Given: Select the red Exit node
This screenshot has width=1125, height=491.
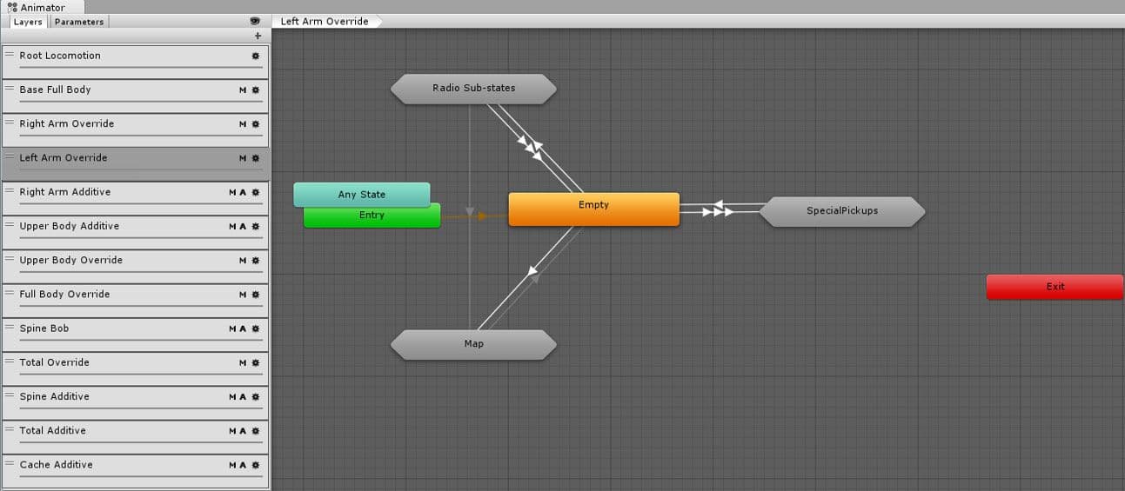Looking at the screenshot, I should 1055,287.
